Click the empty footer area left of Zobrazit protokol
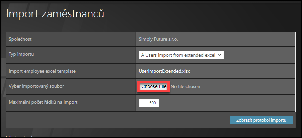 pyautogui.click(x=117, y=120)
